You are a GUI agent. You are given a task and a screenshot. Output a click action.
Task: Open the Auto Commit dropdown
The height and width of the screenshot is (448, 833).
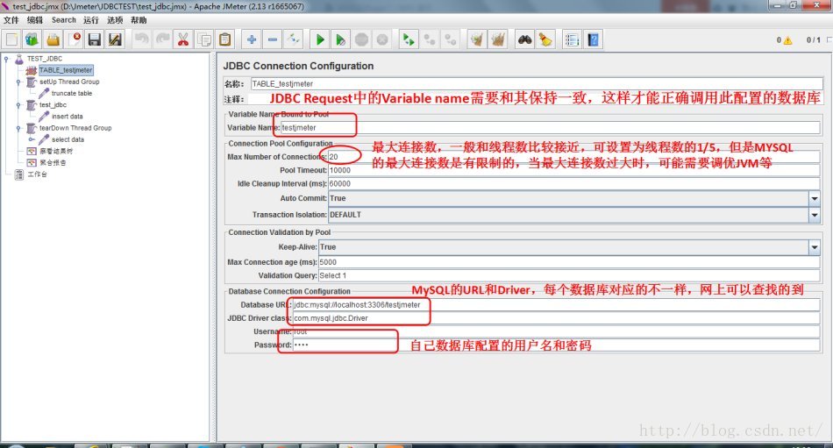point(815,198)
